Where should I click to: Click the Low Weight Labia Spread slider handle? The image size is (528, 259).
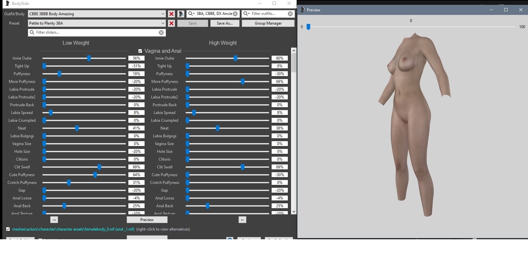51,113
